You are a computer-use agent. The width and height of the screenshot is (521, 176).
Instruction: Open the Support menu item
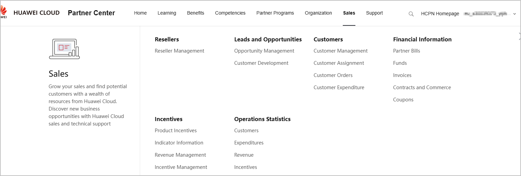(x=374, y=13)
